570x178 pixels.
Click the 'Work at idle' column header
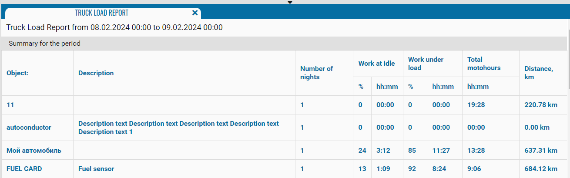[376, 64]
